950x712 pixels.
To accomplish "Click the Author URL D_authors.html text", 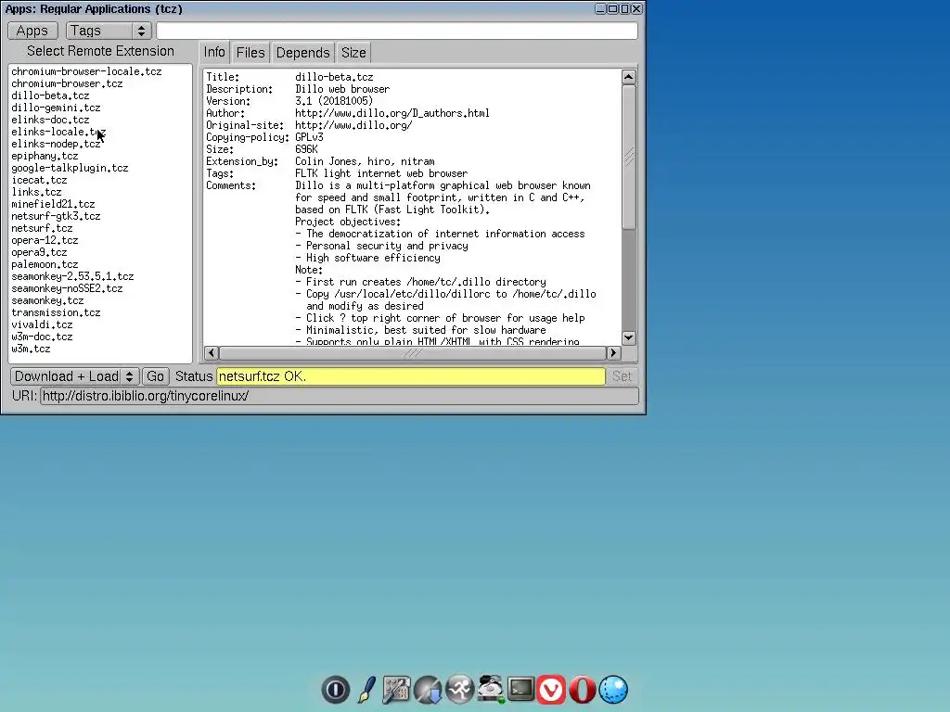I will click(x=392, y=113).
